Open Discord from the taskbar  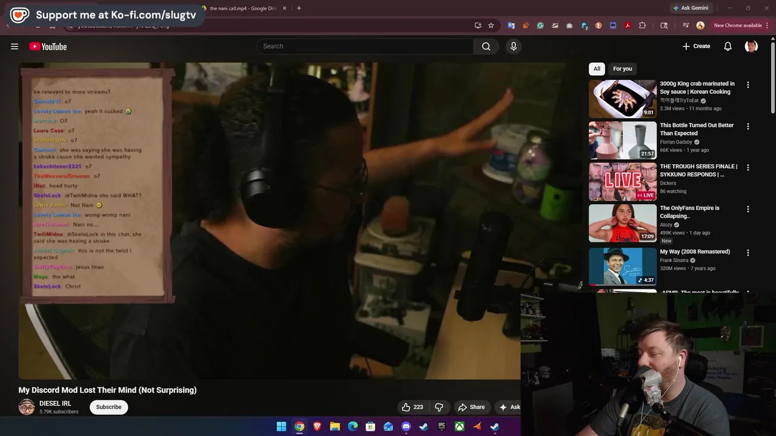pyautogui.click(x=406, y=427)
